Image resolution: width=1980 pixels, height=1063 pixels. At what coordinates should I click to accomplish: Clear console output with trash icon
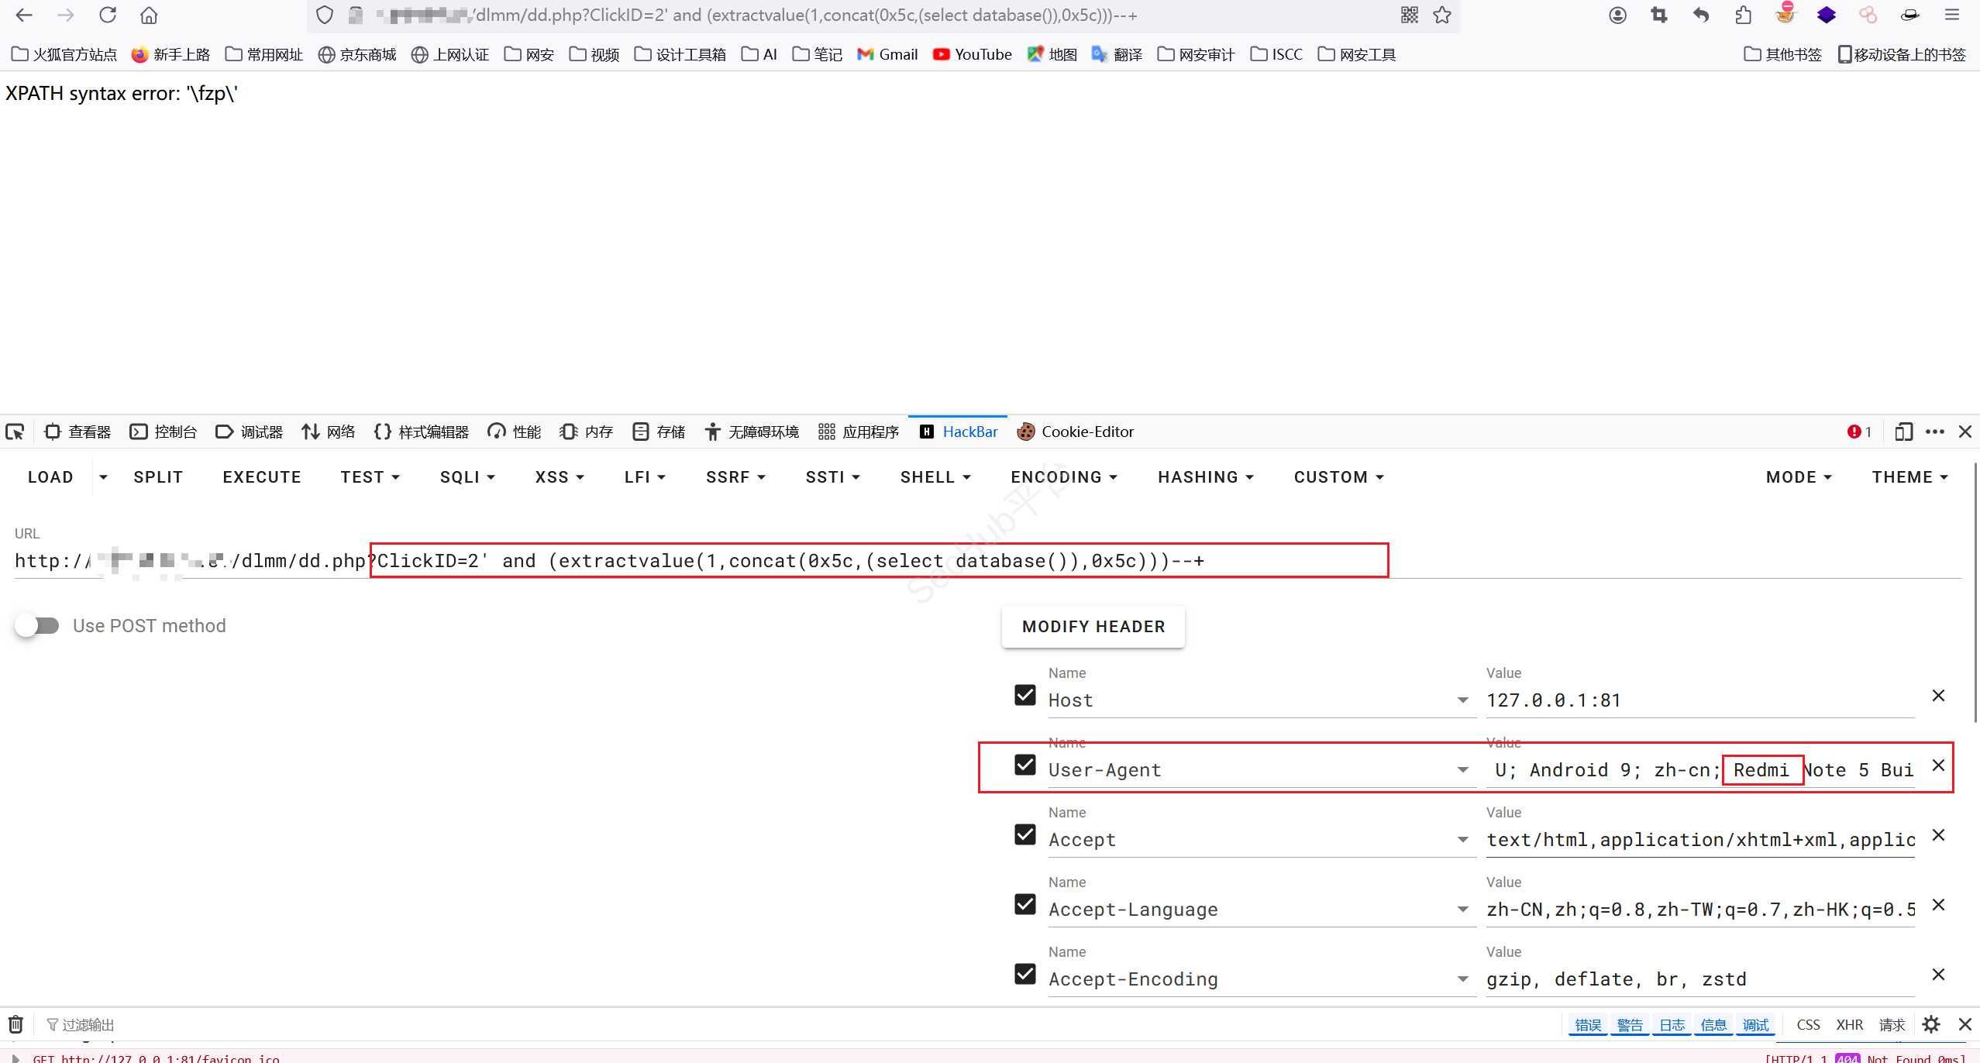(x=15, y=1024)
